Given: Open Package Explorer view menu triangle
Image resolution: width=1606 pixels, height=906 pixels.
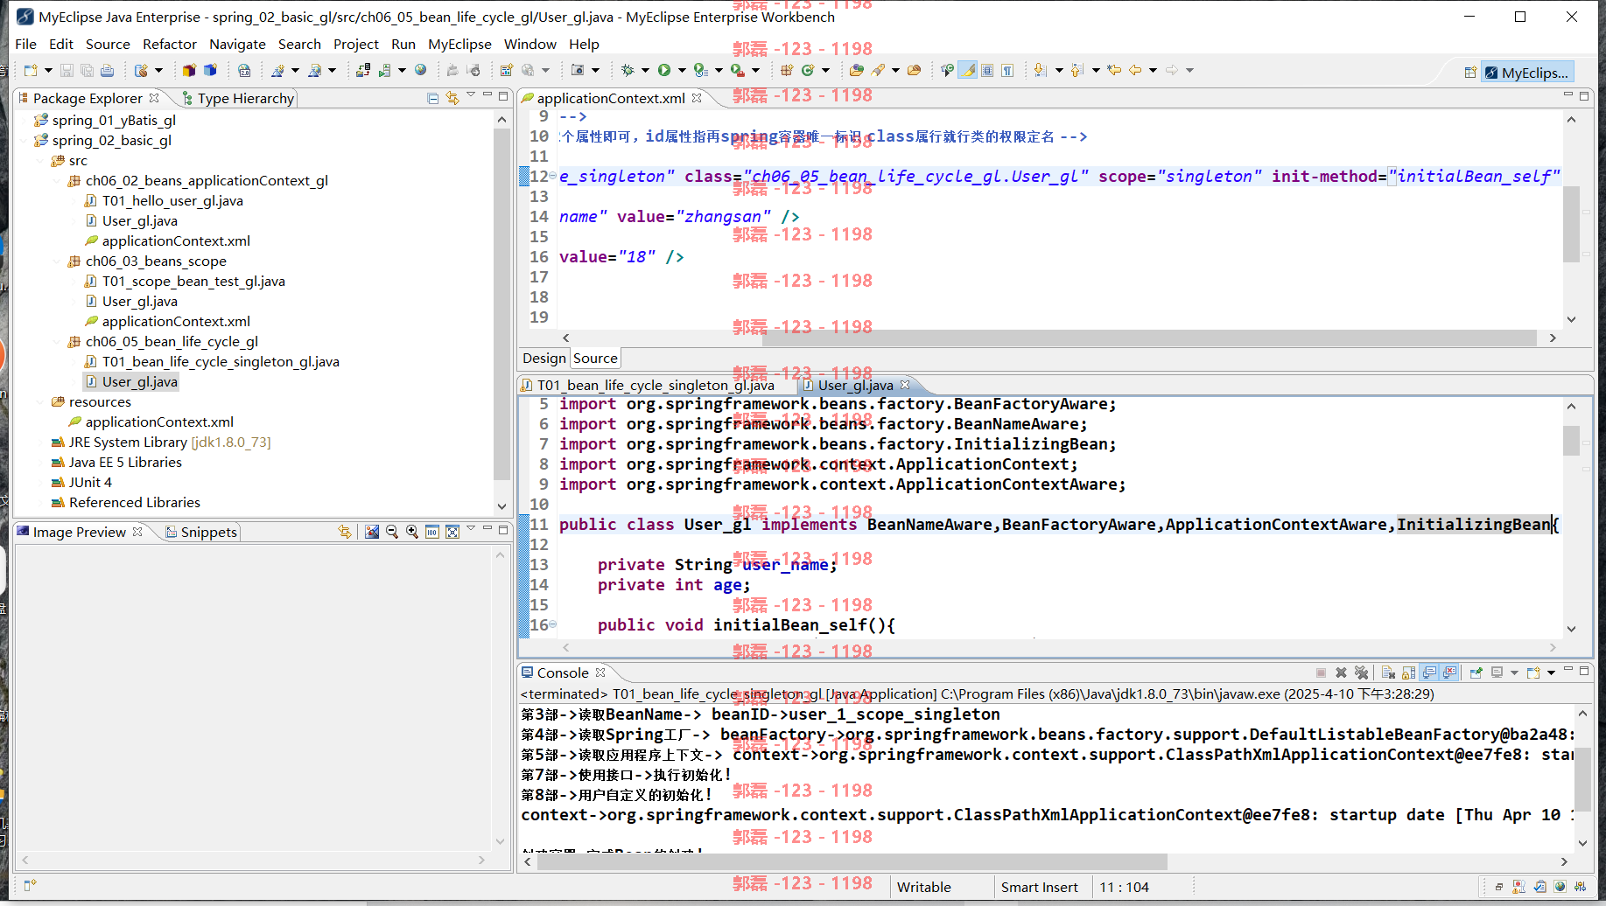Looking at the screenshot, I should pos(471,94).
